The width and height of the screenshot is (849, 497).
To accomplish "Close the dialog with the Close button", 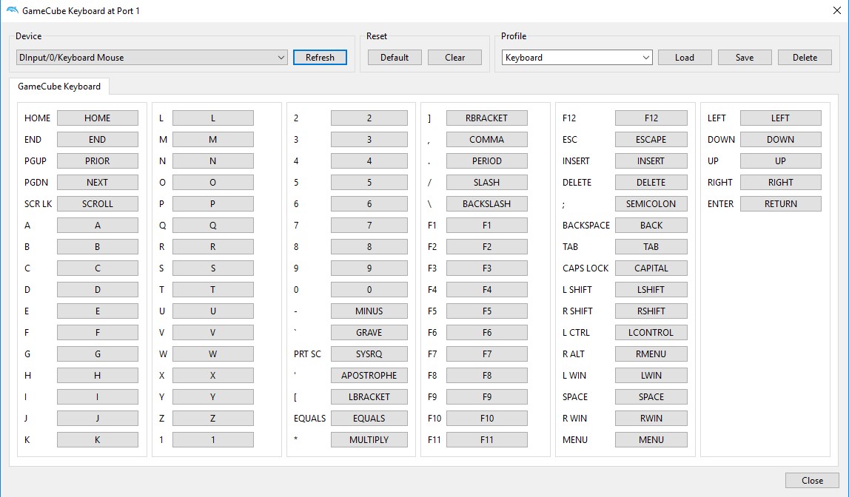I will coord(812,480).
